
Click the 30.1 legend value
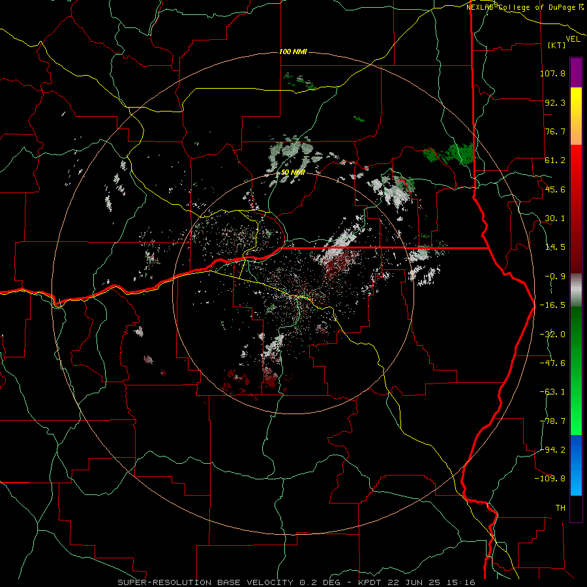coord(555,218)
